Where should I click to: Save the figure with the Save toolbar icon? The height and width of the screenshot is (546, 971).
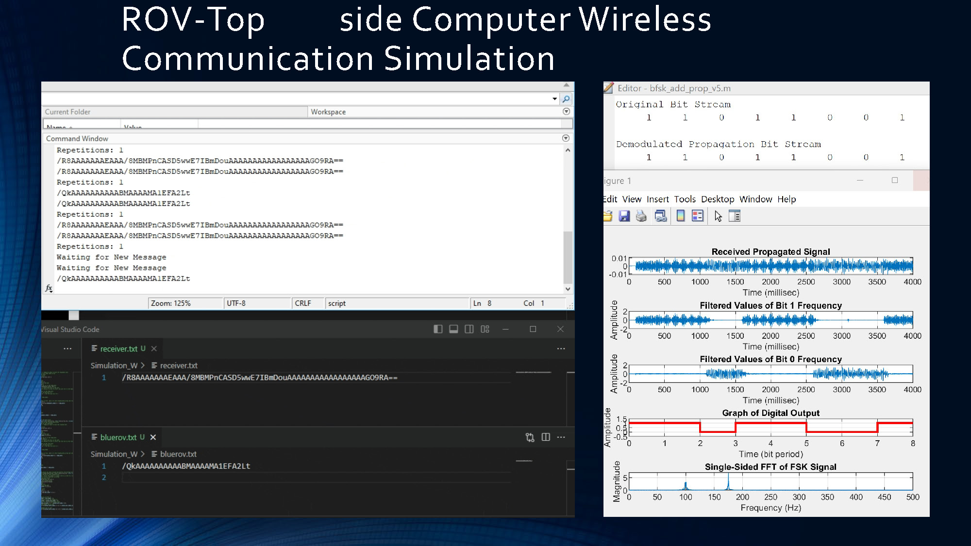tap(624, 215)
